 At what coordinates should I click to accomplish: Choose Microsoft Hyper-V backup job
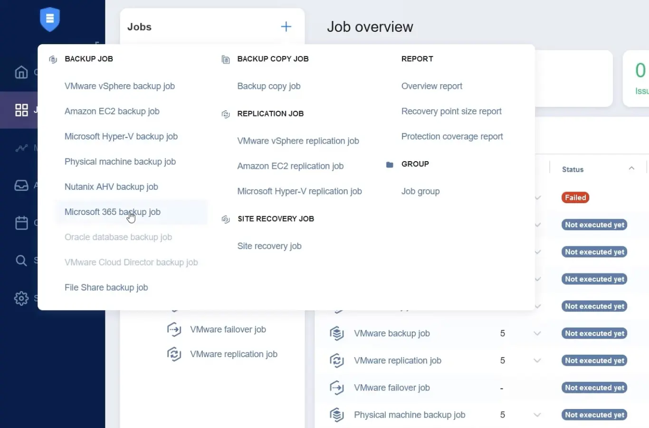click(x=121, y=136)
